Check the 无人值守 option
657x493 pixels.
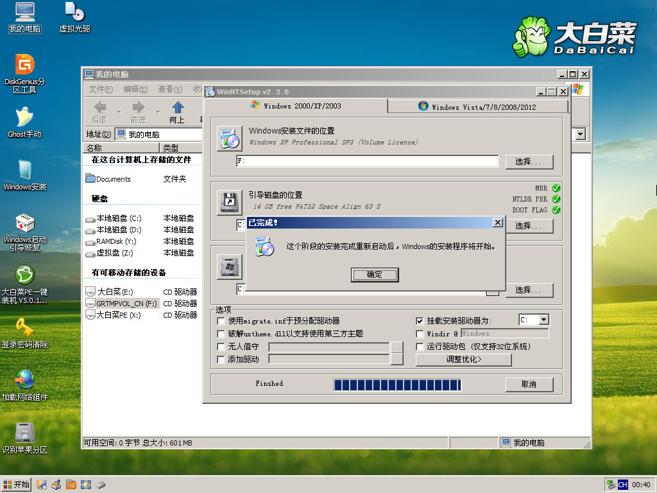(221, 347)
